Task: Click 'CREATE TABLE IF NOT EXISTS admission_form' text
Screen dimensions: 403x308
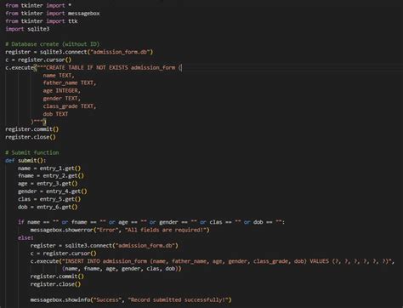Action: (111, 67)
